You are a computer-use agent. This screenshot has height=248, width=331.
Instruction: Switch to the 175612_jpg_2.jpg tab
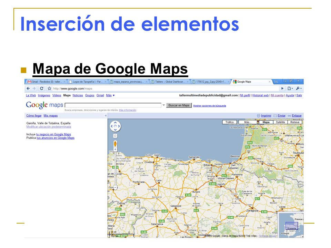211,82
